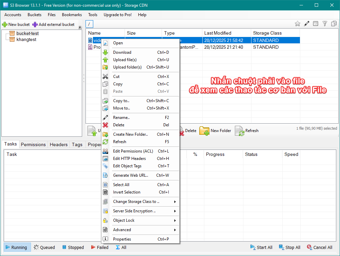This screenshot has width=340, height=256.
Task: Select the khangtest bucket in tree
Action: [x=26, y=40]
